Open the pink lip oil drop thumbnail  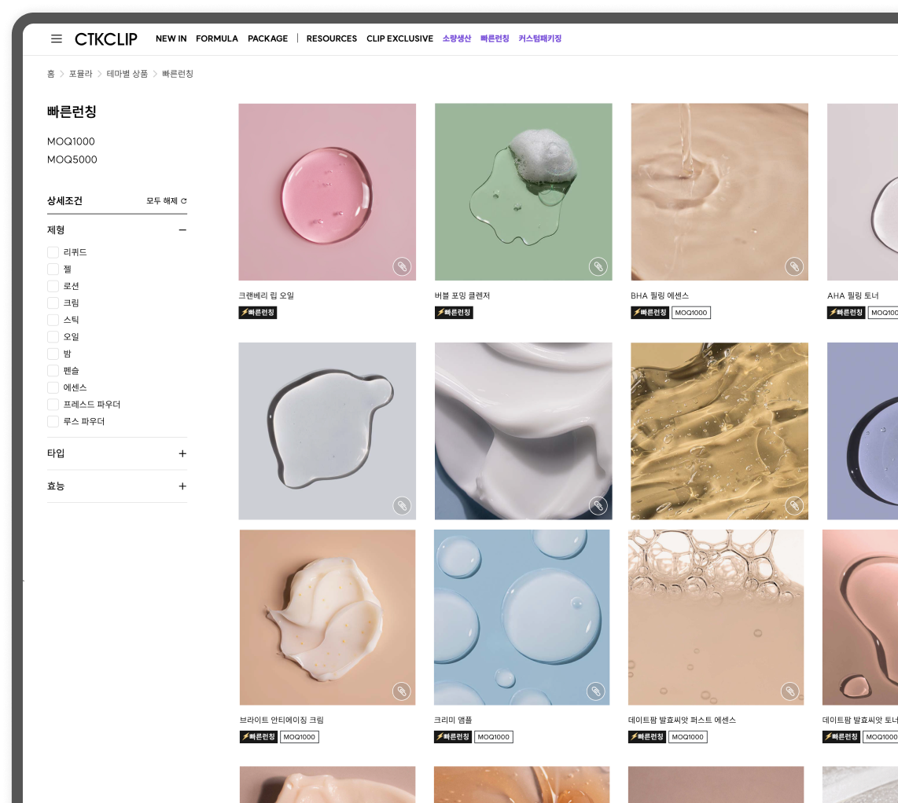tap(327, 192)
